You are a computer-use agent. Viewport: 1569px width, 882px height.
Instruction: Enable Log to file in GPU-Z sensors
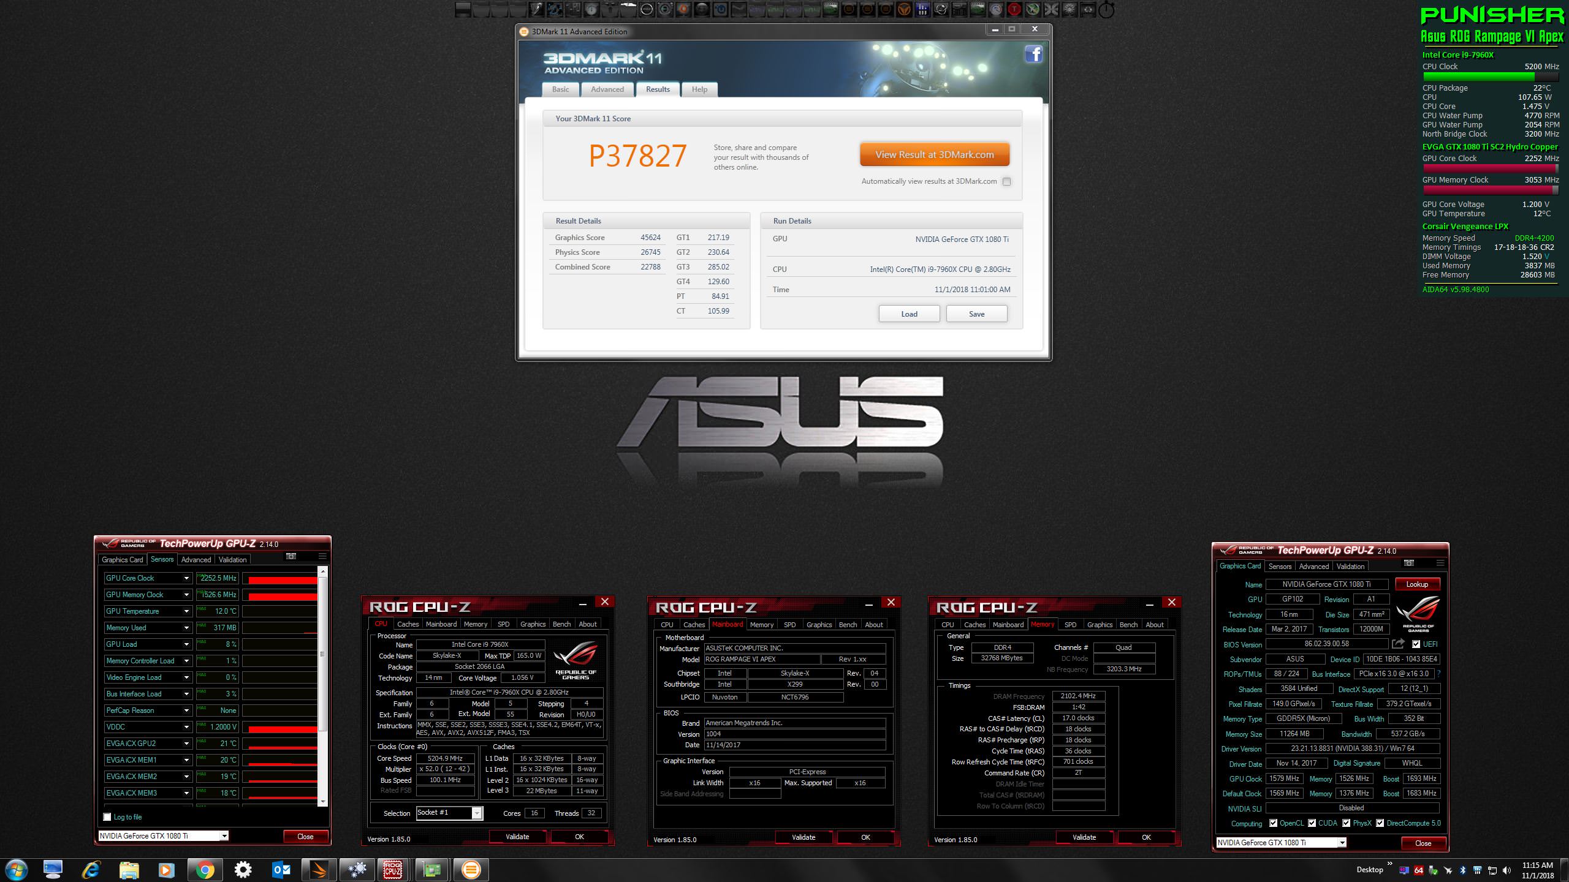click(107, 817)
